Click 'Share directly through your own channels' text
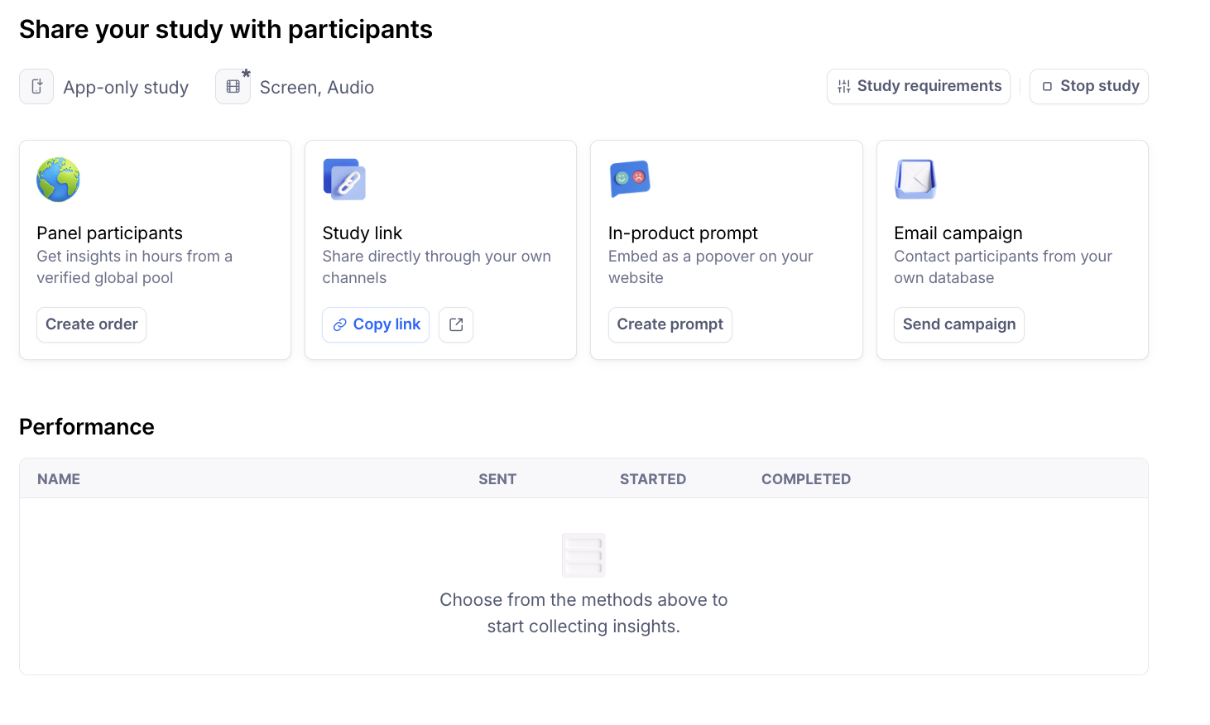The height and width of the screenshot is (725, 1210). pos(437,267)
